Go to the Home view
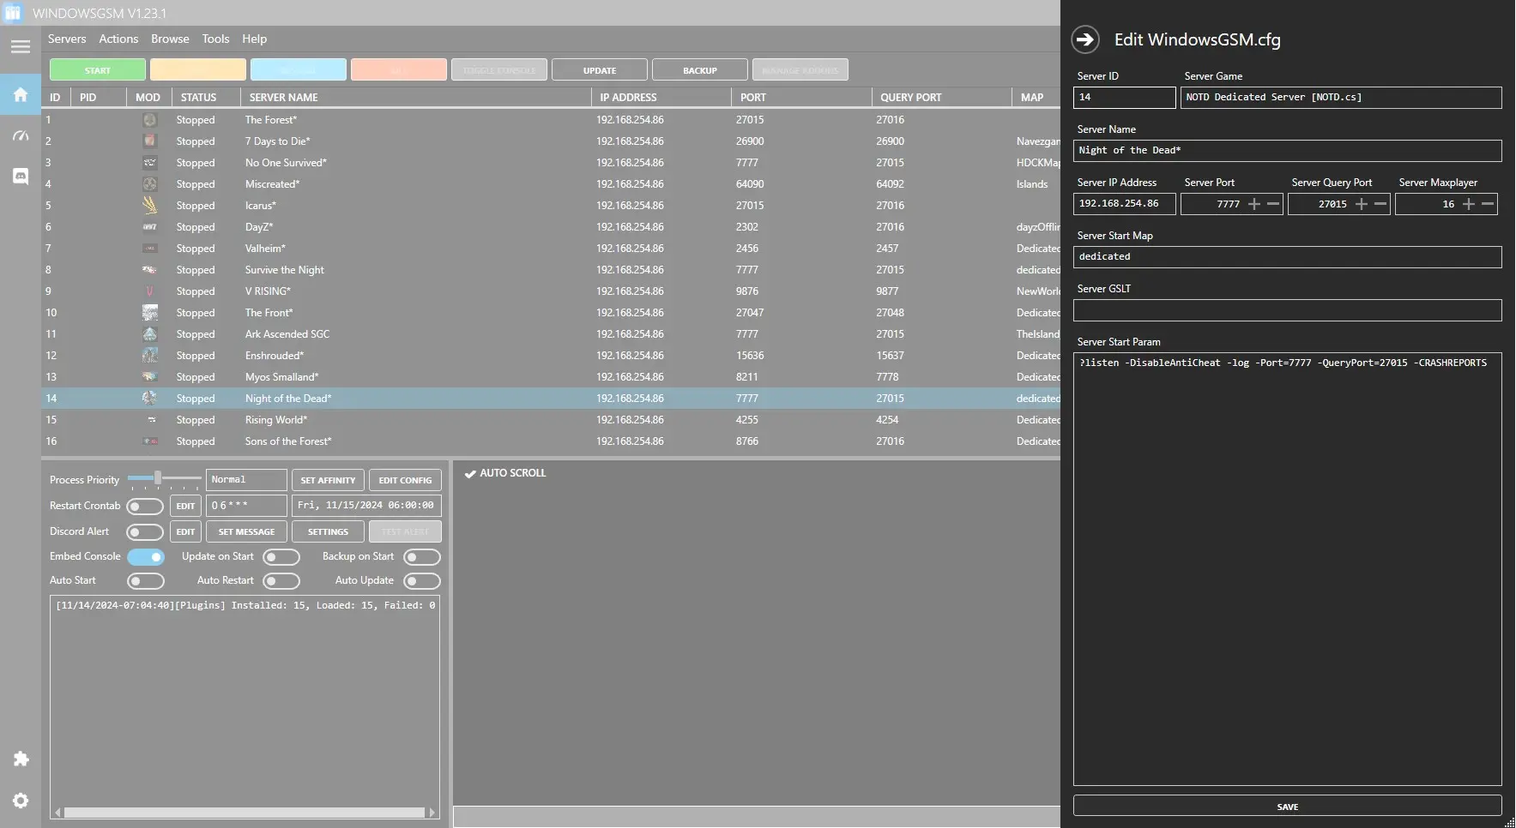This screenshot has height=828, width=1516. click(21, 94)
